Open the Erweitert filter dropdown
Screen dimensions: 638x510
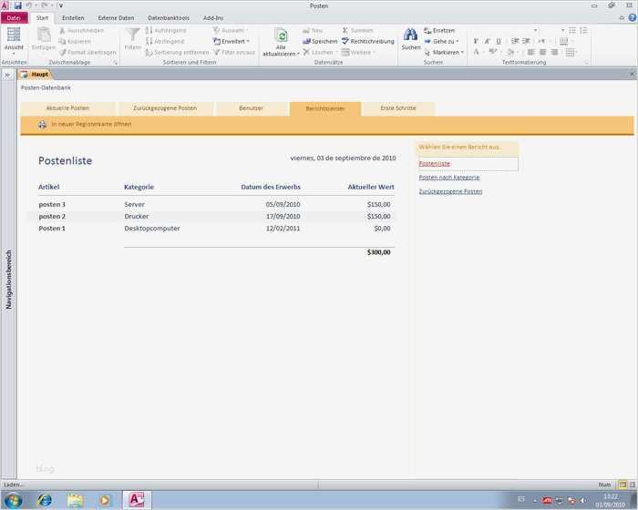point(235,41)
